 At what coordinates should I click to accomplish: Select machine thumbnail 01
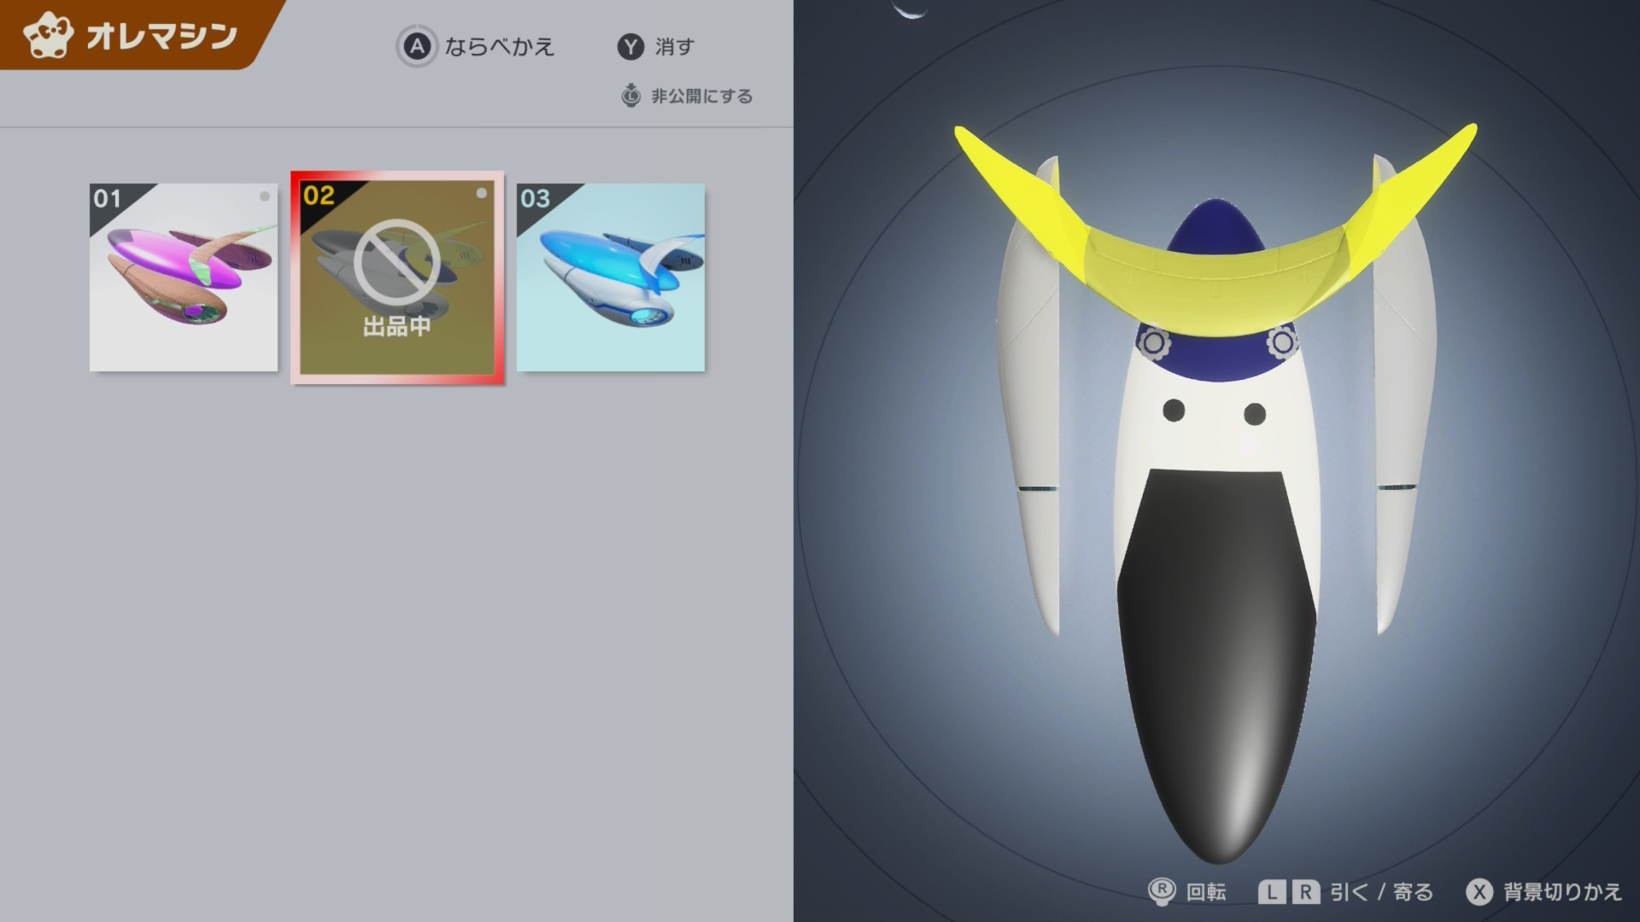184,277
